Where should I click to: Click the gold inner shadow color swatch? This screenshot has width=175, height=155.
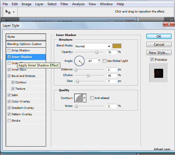[117, 46]
